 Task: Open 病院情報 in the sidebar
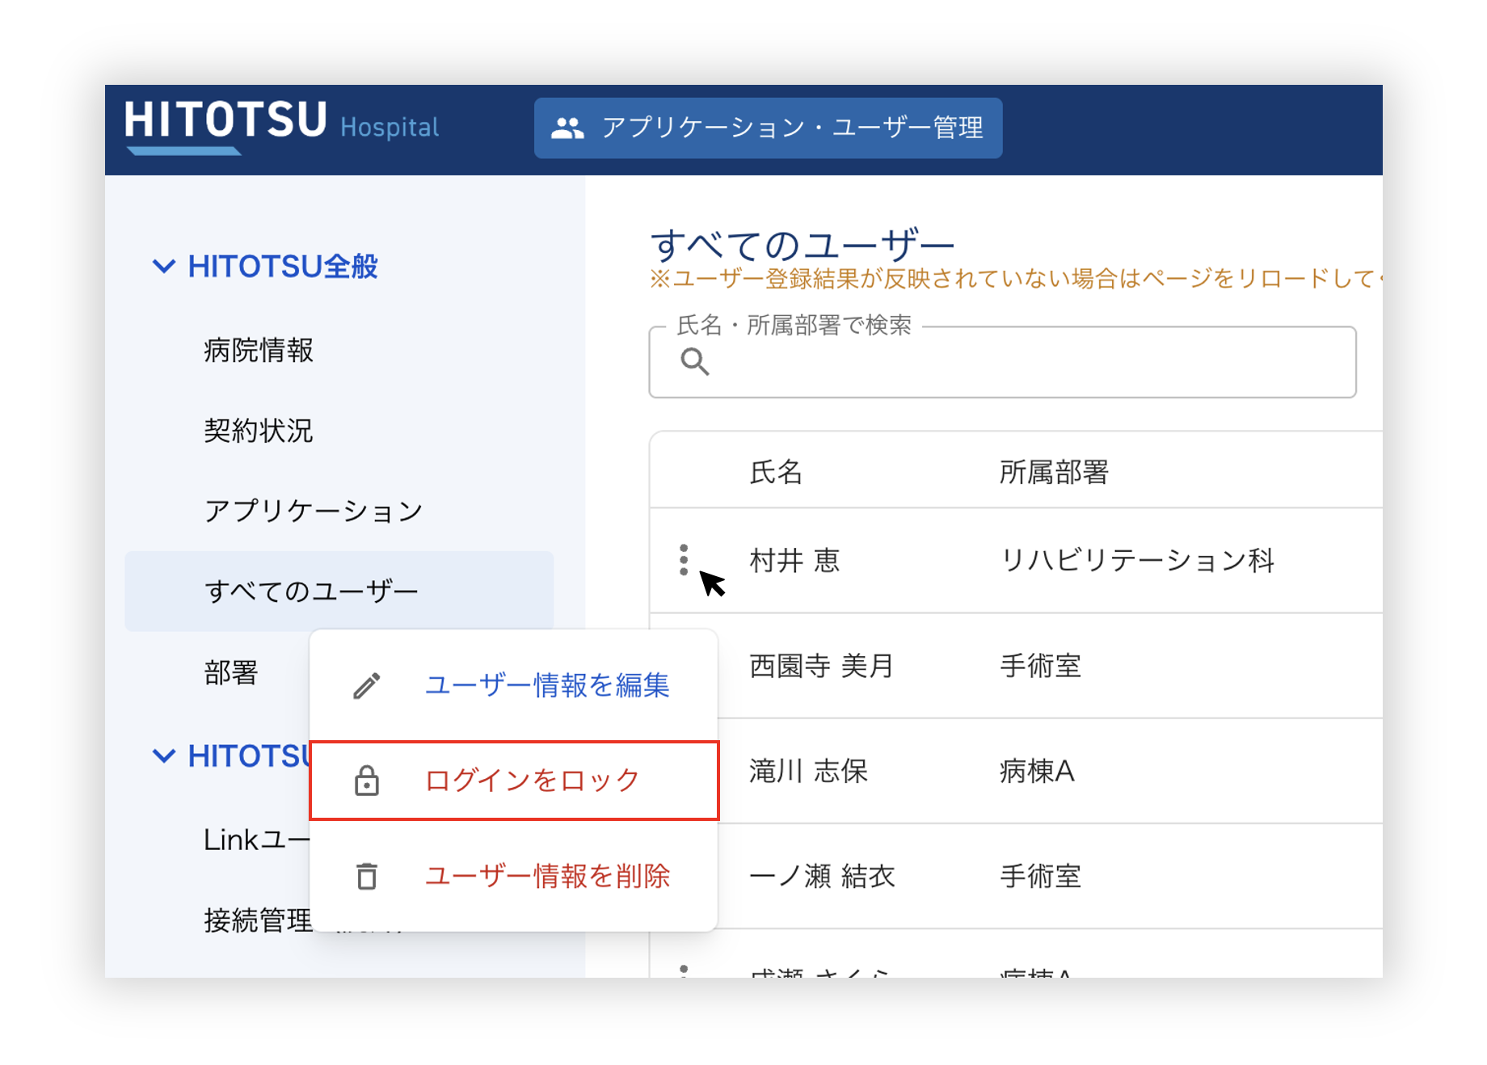[x=259, y=351]
